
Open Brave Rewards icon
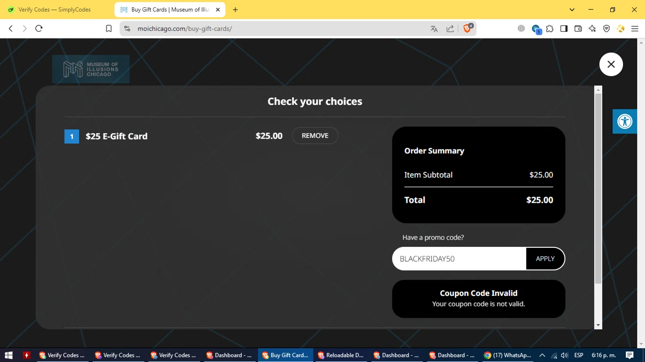tap(620, 28)
